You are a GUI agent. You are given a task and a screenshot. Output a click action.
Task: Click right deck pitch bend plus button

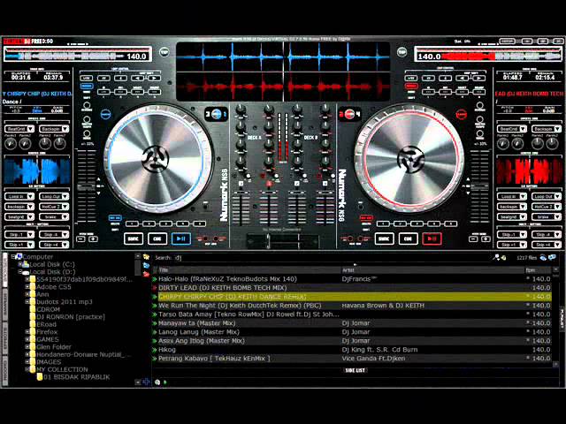(x=486, y=238)
